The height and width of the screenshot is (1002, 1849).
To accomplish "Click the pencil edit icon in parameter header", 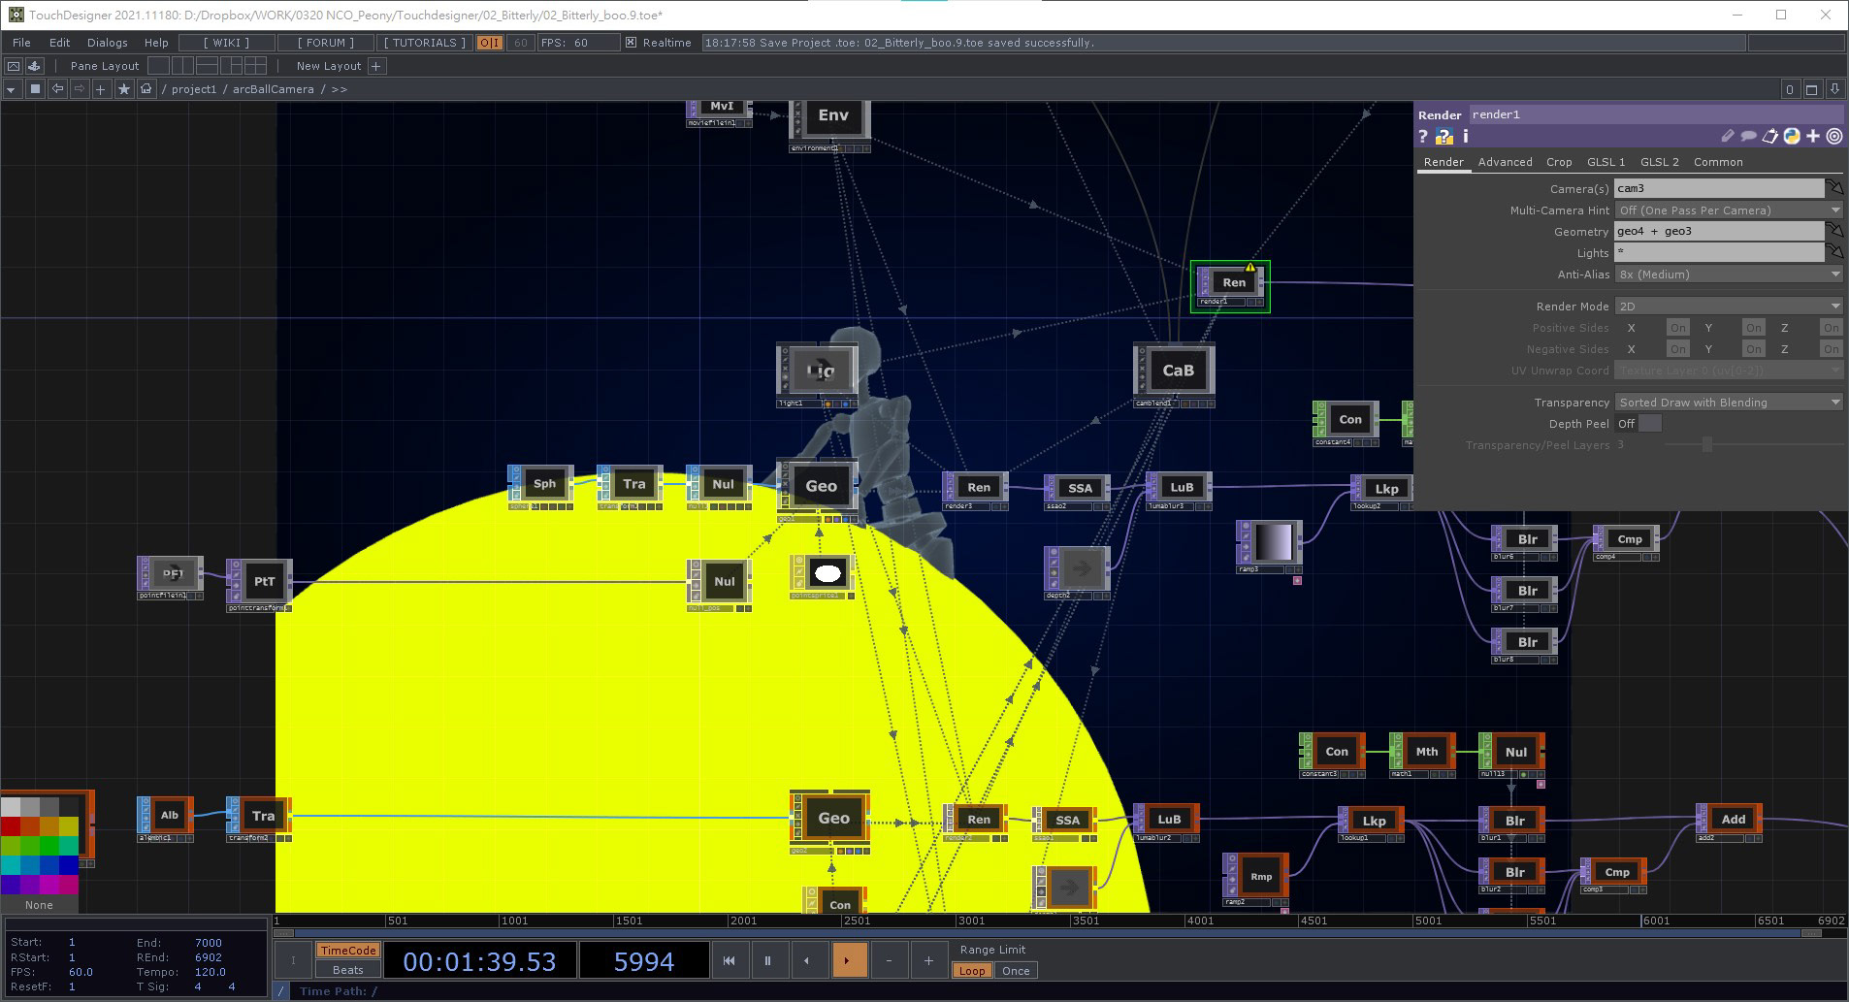I will point(1727,137).
